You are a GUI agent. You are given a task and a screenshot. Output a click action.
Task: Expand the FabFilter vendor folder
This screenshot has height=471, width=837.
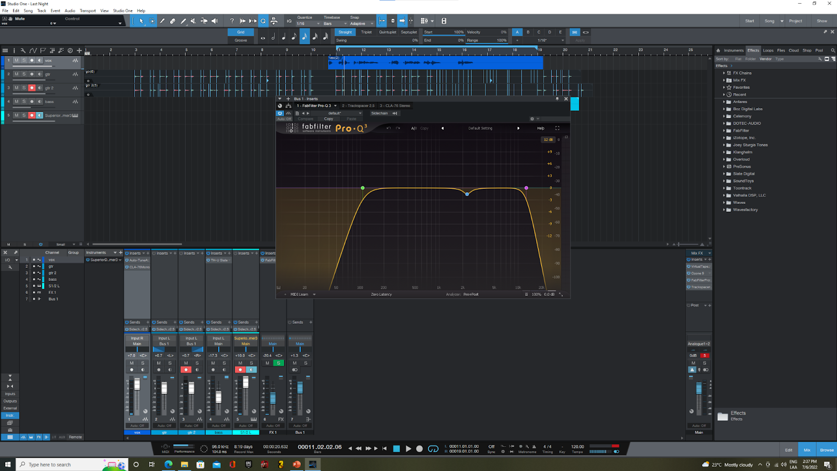tap(724, 131)
